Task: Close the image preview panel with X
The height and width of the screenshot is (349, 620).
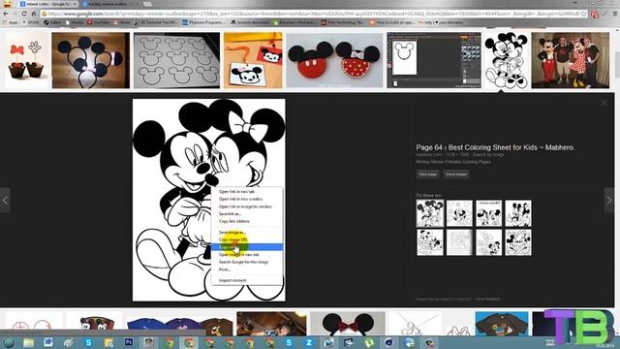Action: [x=604, y=104]
